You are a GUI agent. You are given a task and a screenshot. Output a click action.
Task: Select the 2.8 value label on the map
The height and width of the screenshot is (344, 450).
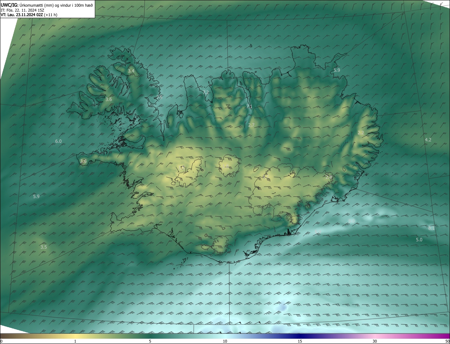pos(329,177)
